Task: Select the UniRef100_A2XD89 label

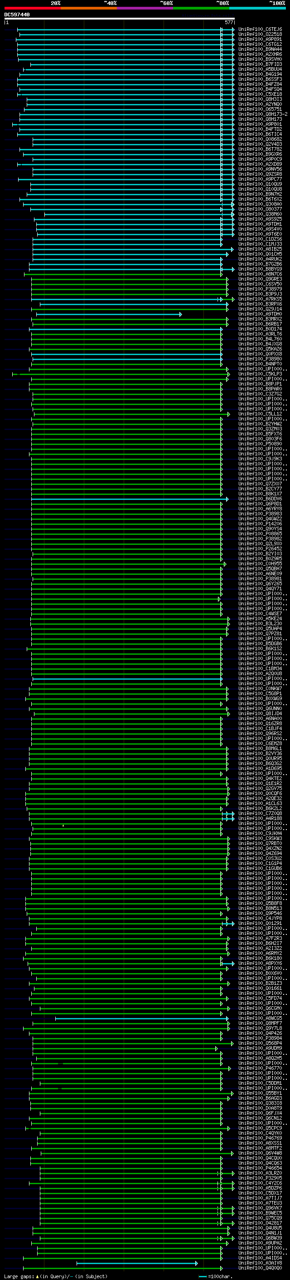Action: (260, 164)
